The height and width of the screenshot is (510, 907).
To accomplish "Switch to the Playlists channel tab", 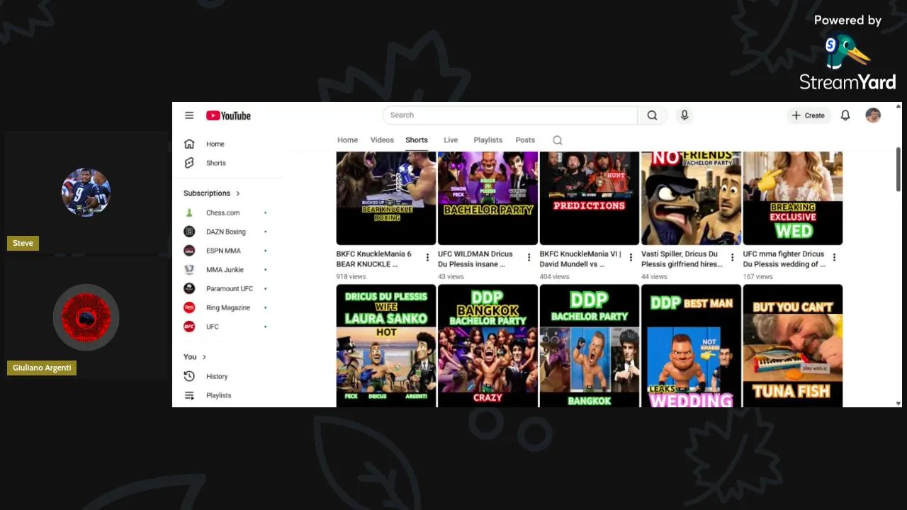I will point(488,140).
